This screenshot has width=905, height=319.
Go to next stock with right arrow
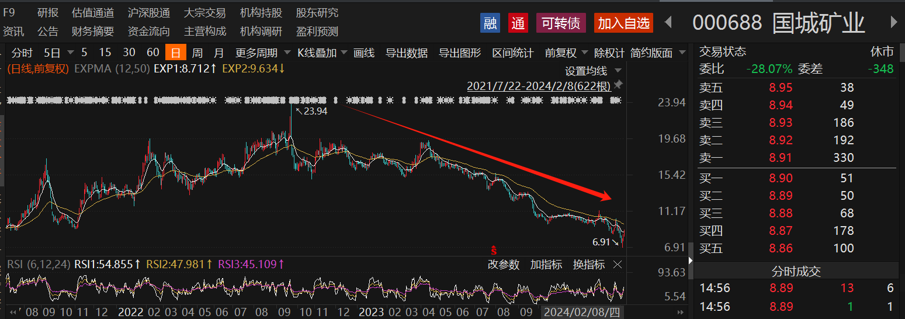point(893,23)
